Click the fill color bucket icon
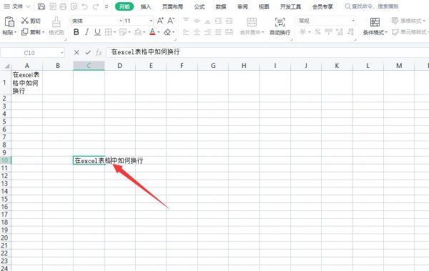The width and height of the screenshot is (429, 271). tap(138, 32)
